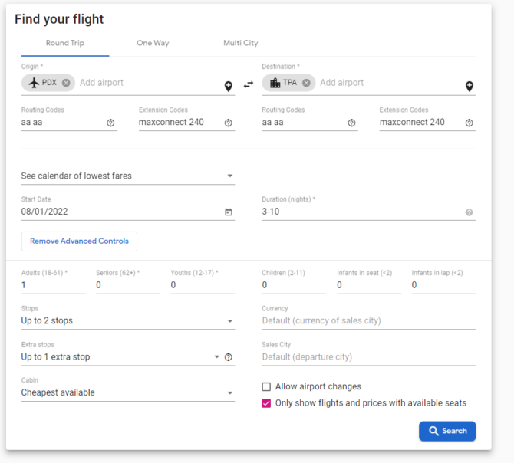Screen dimensions: 514x463
Task: Open the Cabin dropdown
Action: (128, 392)
